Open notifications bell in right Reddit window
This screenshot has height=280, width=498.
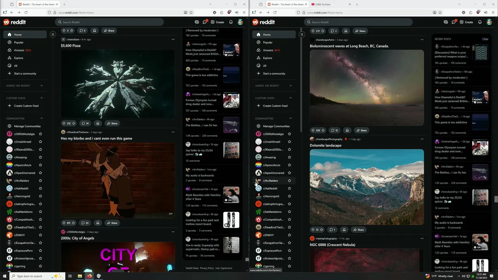tap(480, 22)
